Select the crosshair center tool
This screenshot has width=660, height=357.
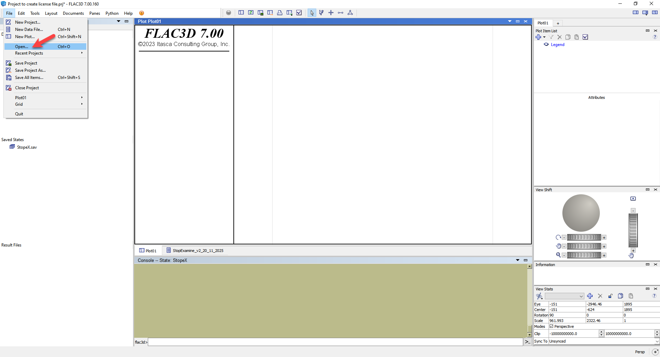point(331,13)
